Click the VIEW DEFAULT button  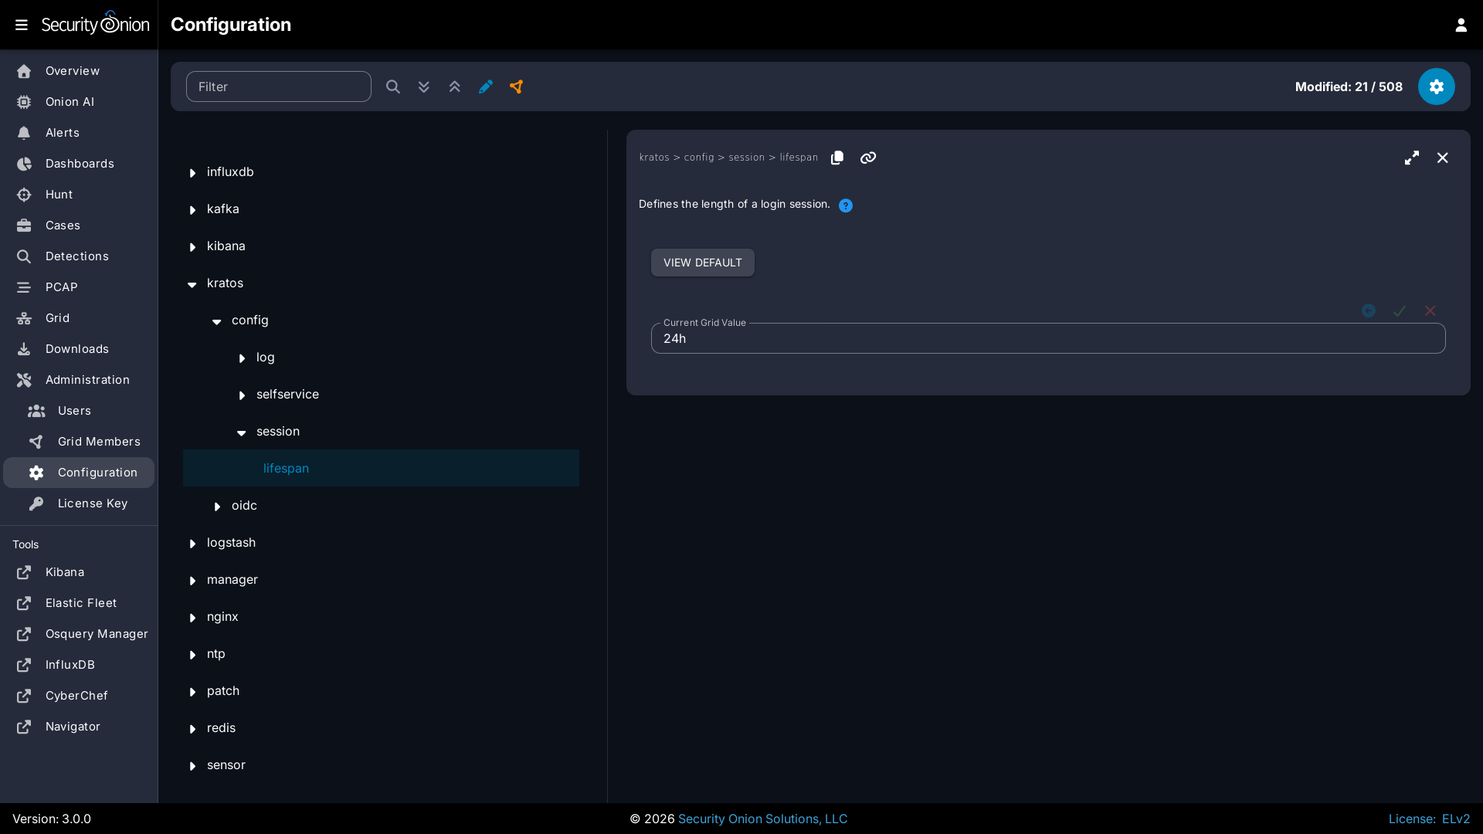(x=702, y=263)
